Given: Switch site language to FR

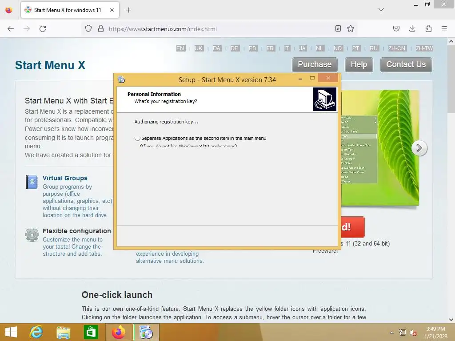Looking at the screenshot, I should tap(270, 48).
